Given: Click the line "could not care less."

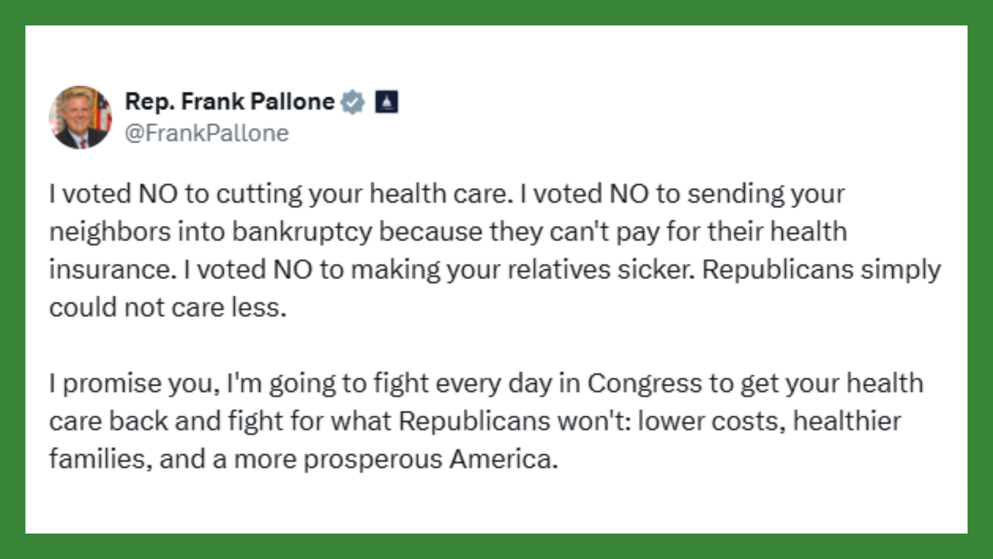Looking at the screenshot, I should pyautogui.click(x=168, y=307).
